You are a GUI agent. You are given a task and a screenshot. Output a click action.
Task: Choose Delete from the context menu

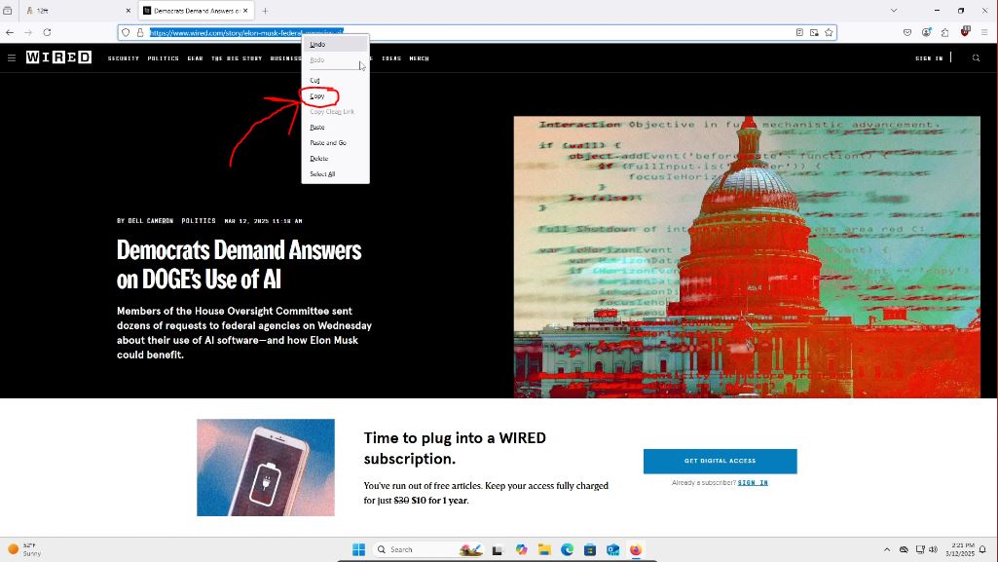335,159
